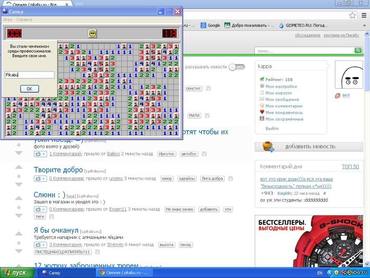
Task: Click the name field containing Pikabu
Action: coord(30,75)
